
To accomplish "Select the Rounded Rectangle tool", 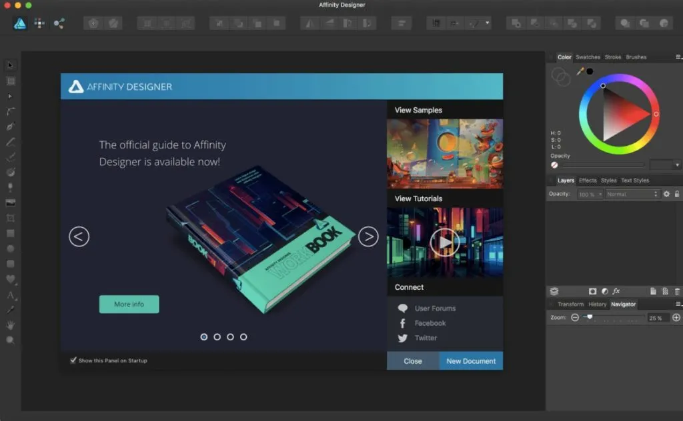I will (x=11, y=264).
